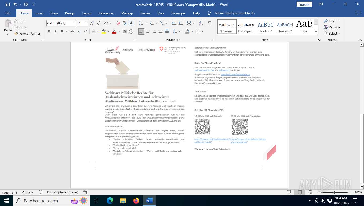Toggle left paragraph alignment
Screen dimensions: 364x206
coord(141,31)
